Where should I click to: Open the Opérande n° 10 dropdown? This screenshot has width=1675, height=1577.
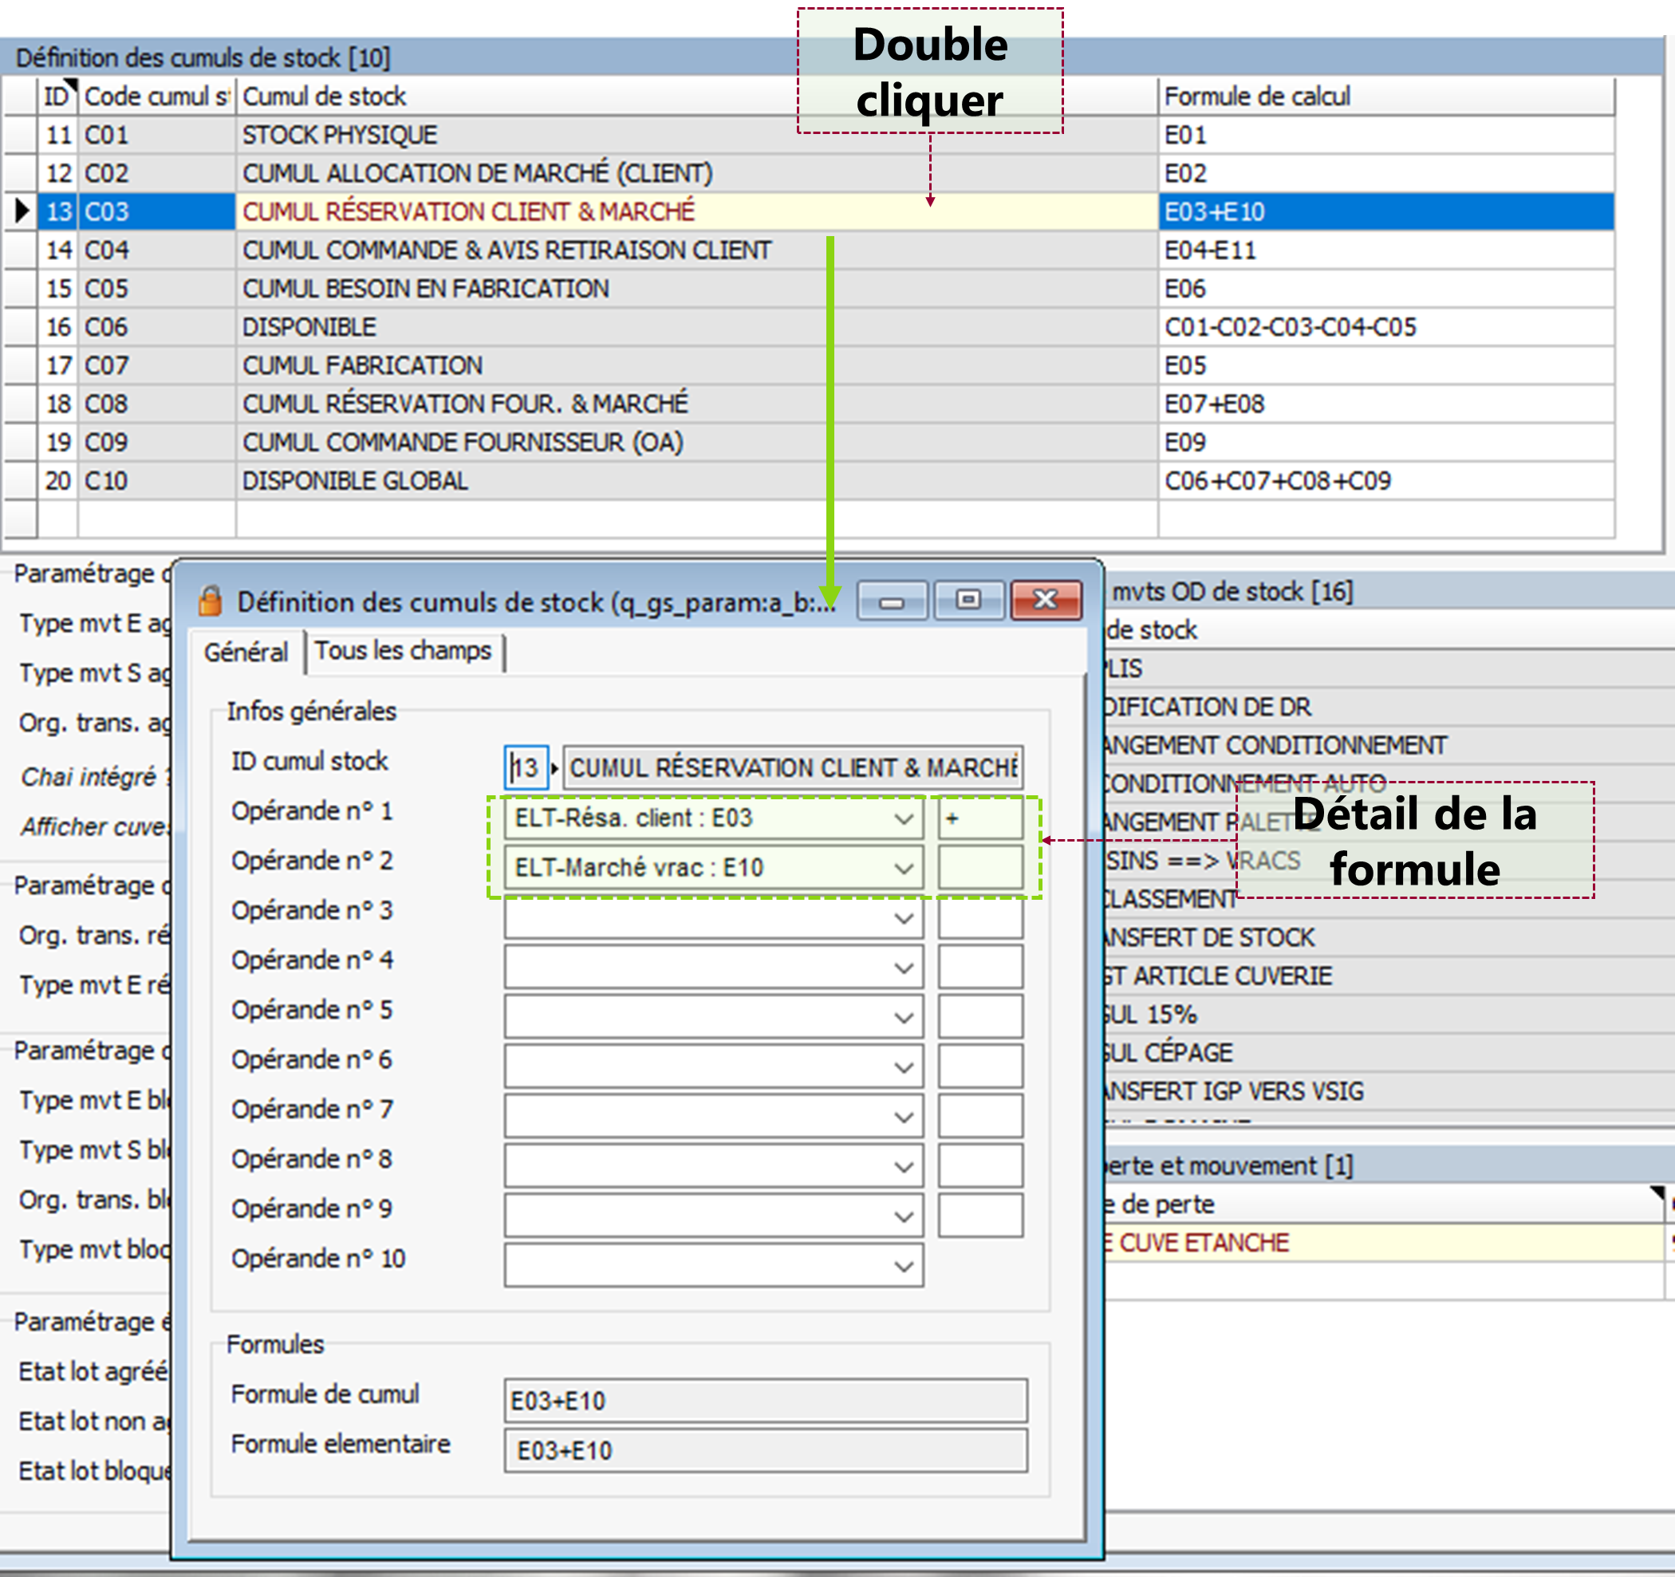click(x=903, y=1266)
